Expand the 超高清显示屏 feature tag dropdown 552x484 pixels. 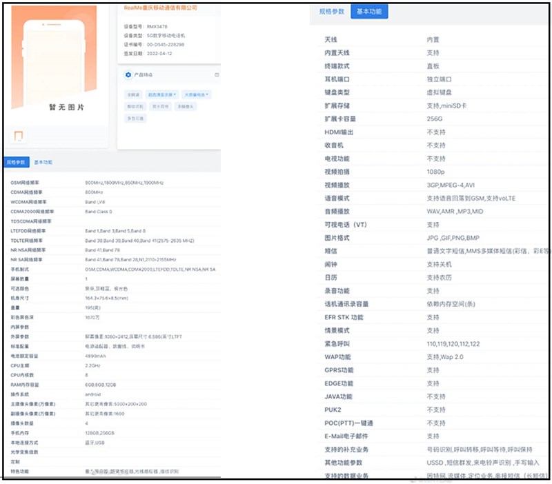(162, 94)
